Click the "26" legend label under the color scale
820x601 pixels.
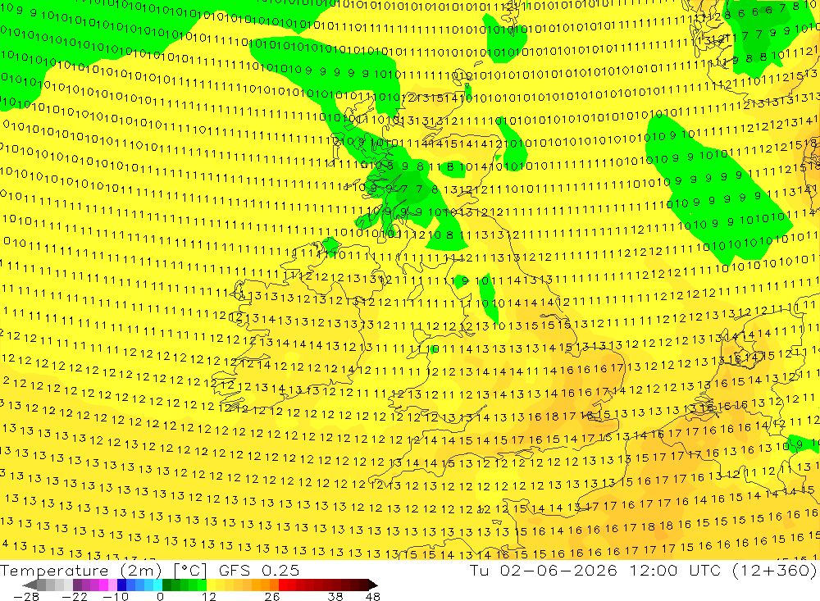click(x=272, y=596)
